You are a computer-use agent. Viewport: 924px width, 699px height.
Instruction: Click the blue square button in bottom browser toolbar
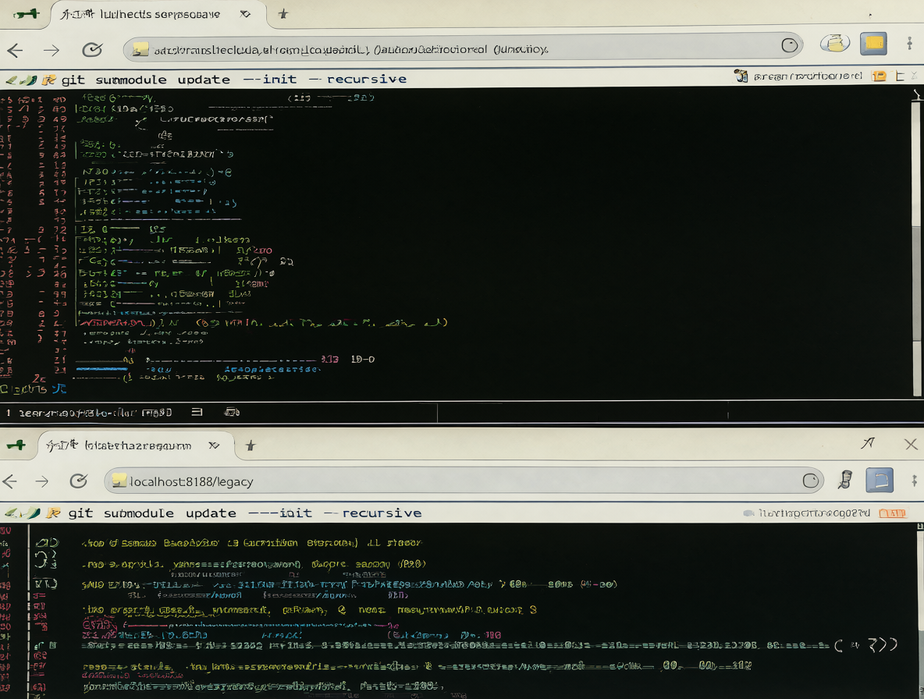click(x=880, y=480)
